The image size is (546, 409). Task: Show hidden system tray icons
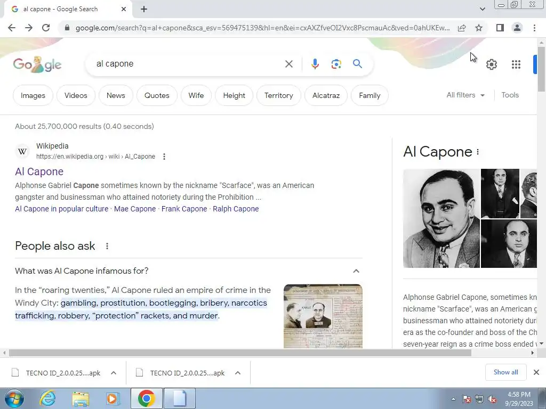(x=453, y=399)
